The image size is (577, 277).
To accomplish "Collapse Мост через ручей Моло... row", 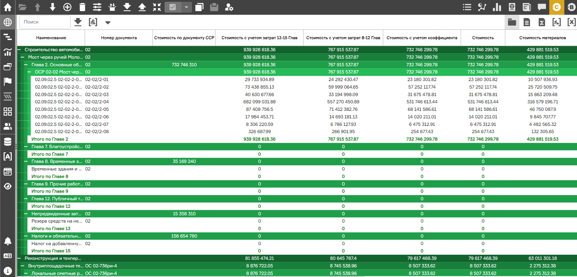I will [x=23, y=57].
